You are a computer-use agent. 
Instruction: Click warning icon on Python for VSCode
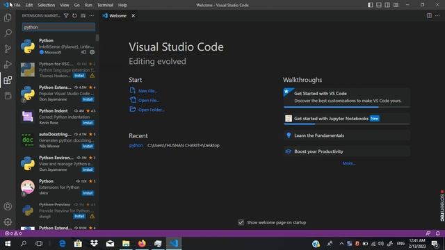(92, 76)
